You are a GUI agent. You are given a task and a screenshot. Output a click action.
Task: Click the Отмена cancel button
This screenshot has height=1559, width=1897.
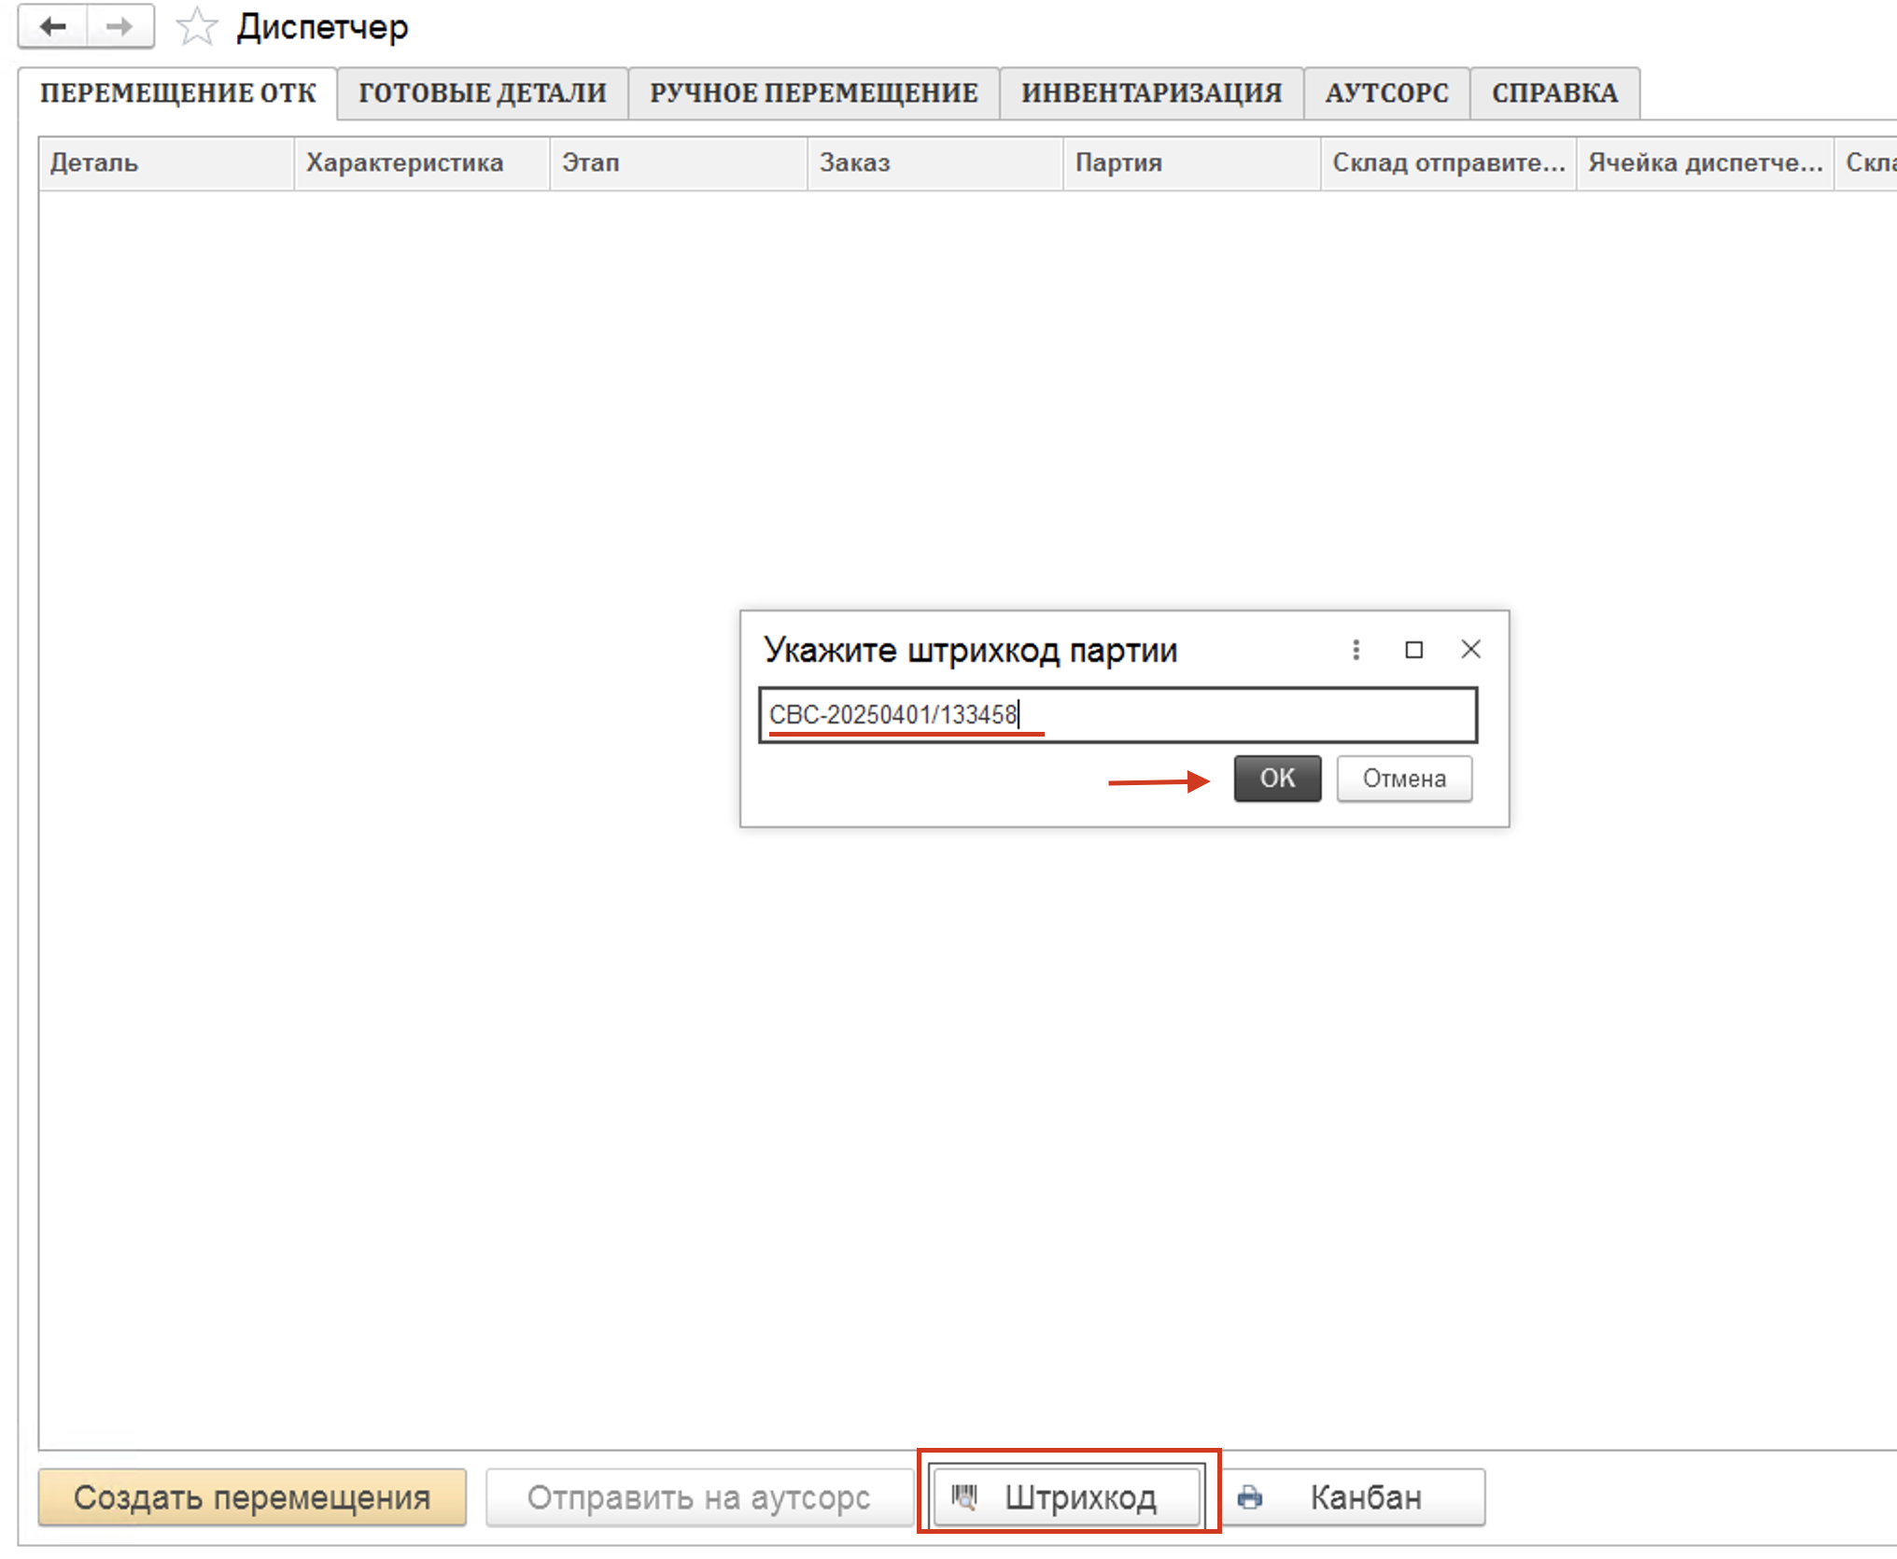[1403, 779]
